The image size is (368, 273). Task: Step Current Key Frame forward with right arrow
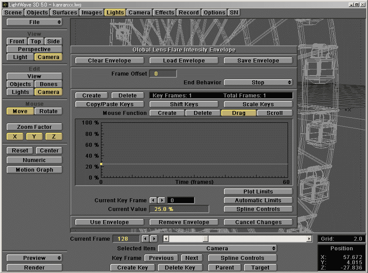pyautogui.click(x=161, y=200)
